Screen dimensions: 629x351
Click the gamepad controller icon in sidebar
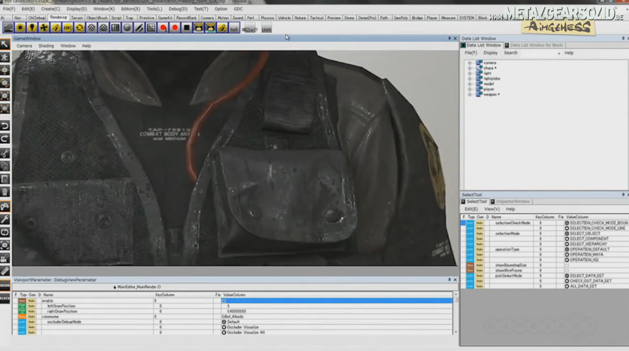point(5,206)
